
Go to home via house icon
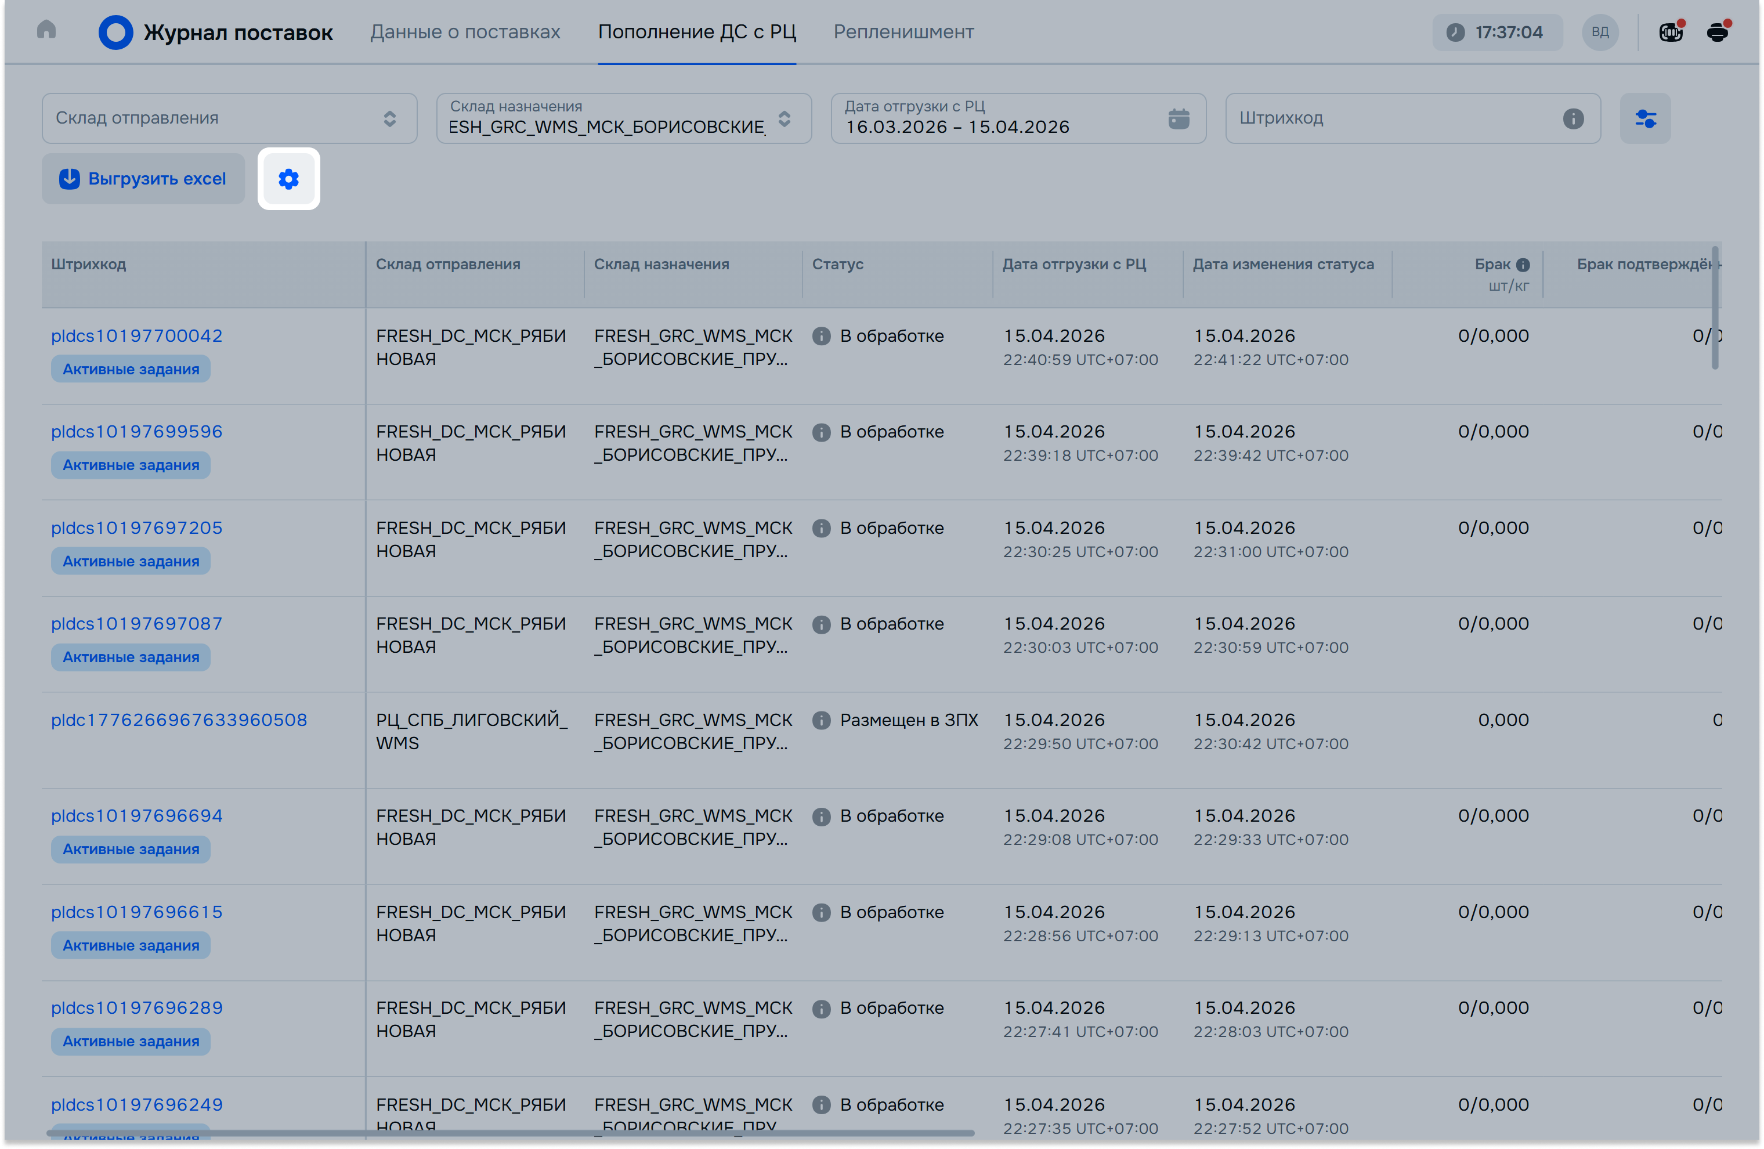pos(46,30)
